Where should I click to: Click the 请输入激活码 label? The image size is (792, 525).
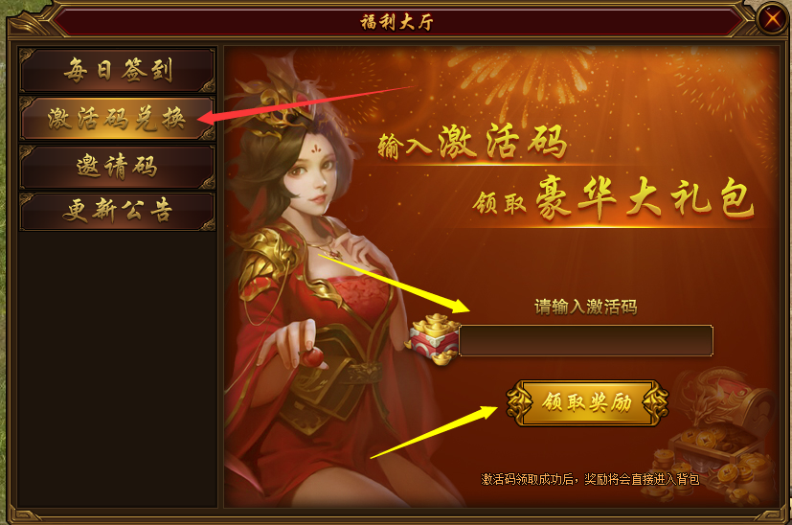(586, 307)
